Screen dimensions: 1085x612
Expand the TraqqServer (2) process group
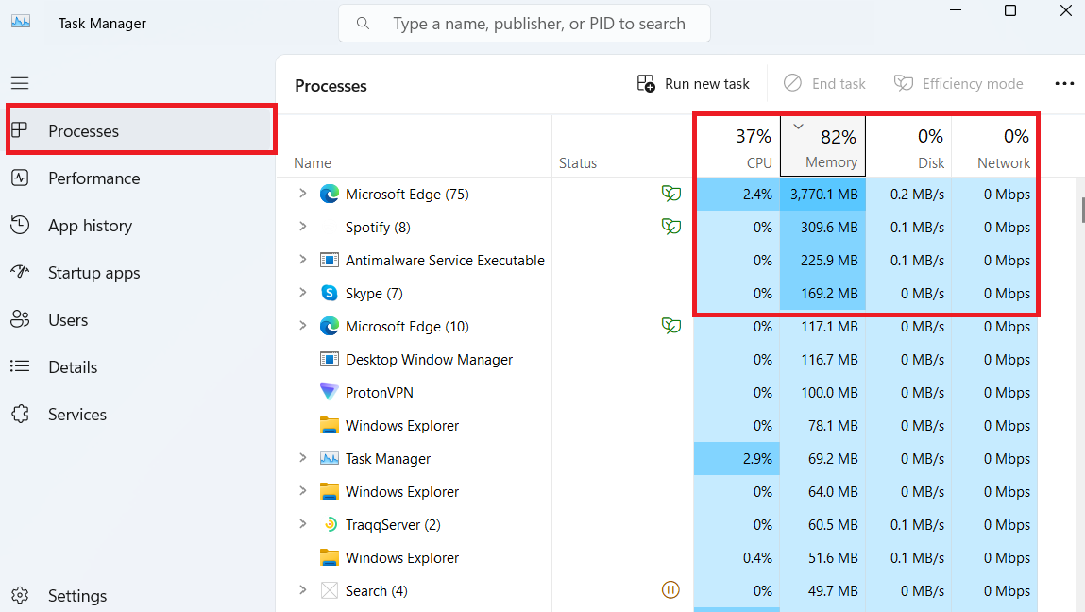tap(302, 524)
